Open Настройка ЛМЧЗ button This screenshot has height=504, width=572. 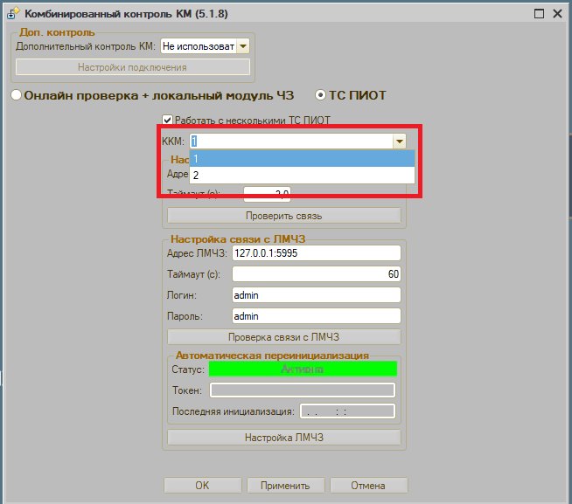click(283, 438)
